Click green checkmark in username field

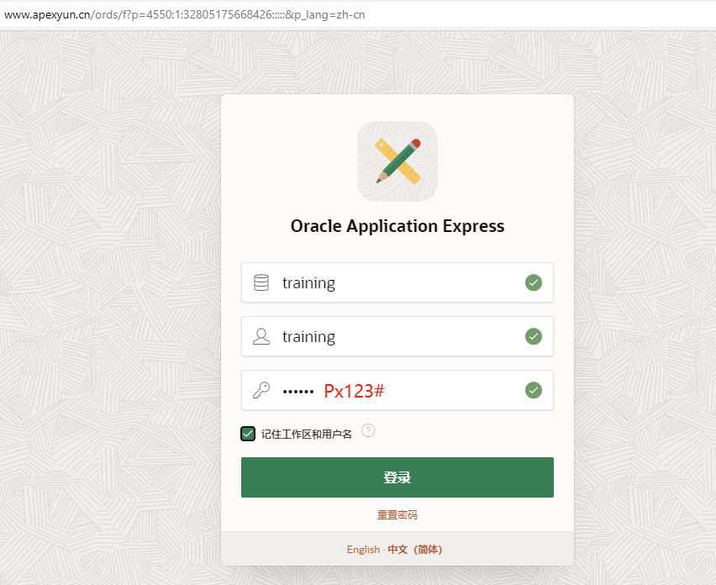click(x=534, y=336)
